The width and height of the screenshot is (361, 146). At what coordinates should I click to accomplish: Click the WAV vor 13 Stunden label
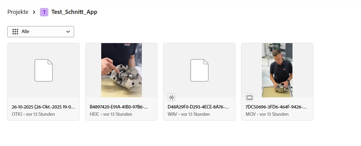click(x=189, y=114)
